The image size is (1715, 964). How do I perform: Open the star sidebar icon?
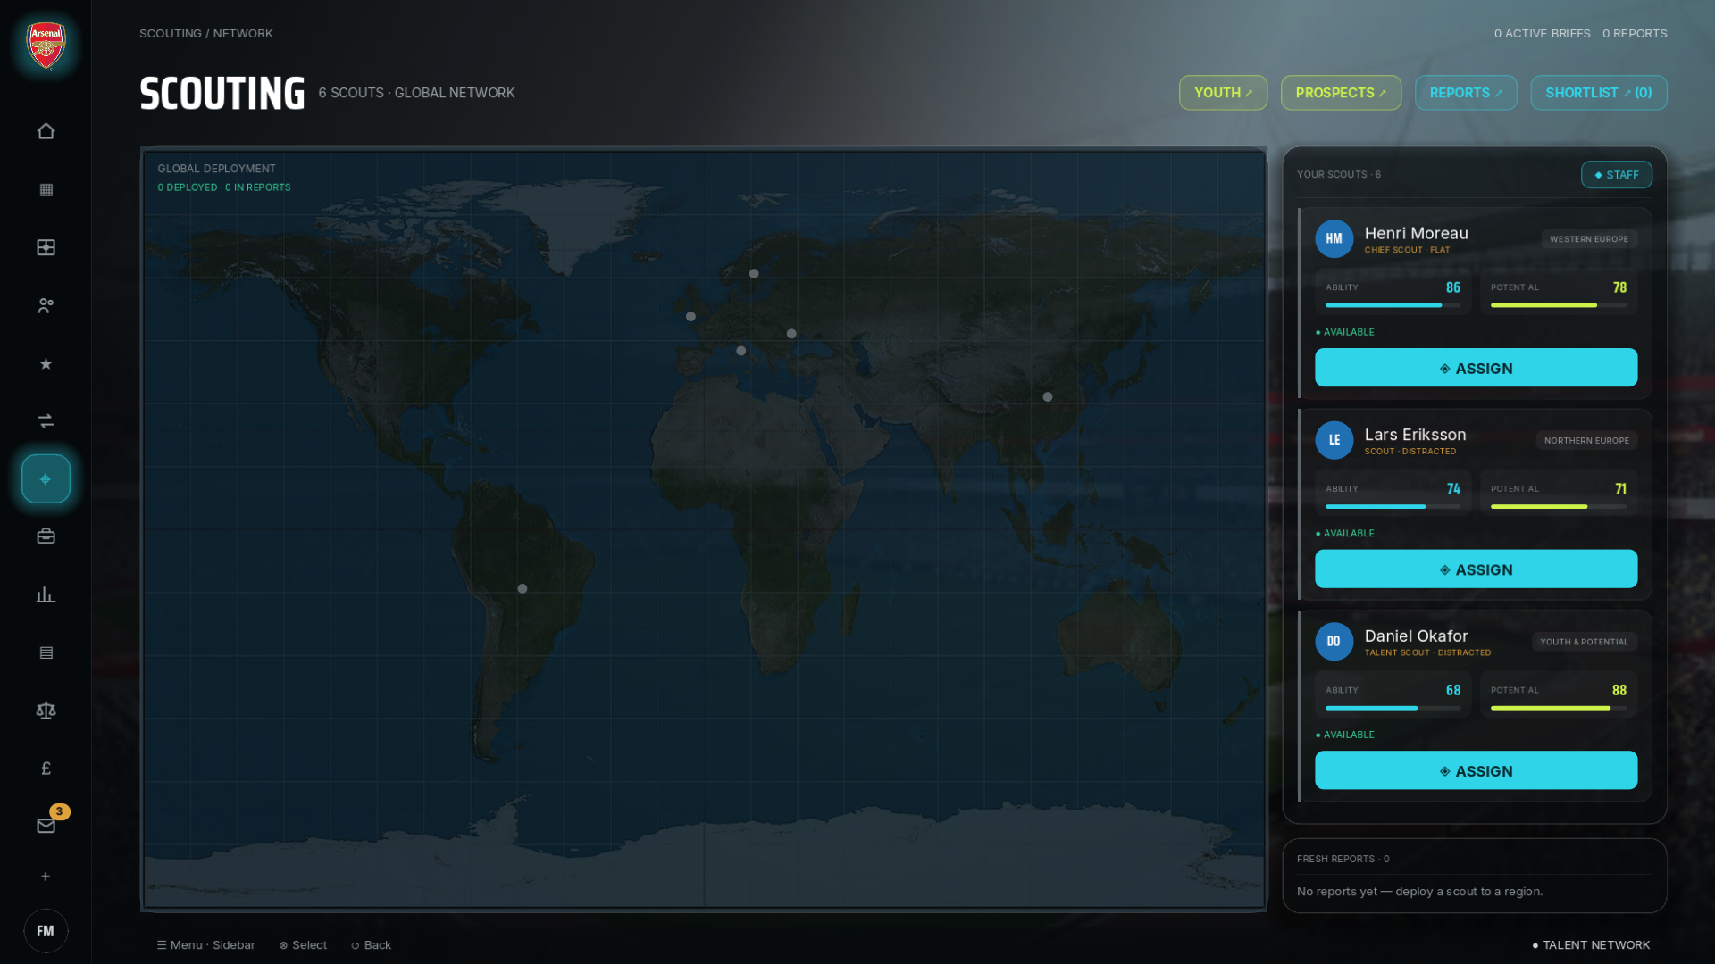pyautogui.click(x=46, y=363)
